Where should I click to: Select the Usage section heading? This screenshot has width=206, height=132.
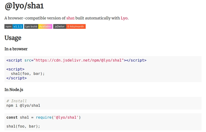click(13, 38)
